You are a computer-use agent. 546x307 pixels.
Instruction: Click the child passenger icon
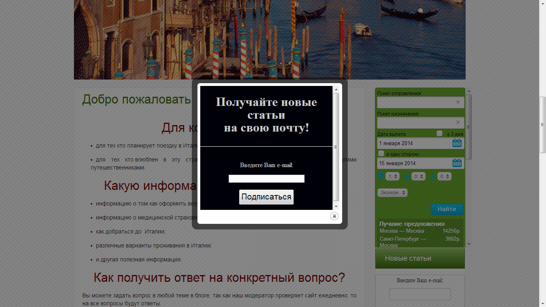tap(407, 176)
